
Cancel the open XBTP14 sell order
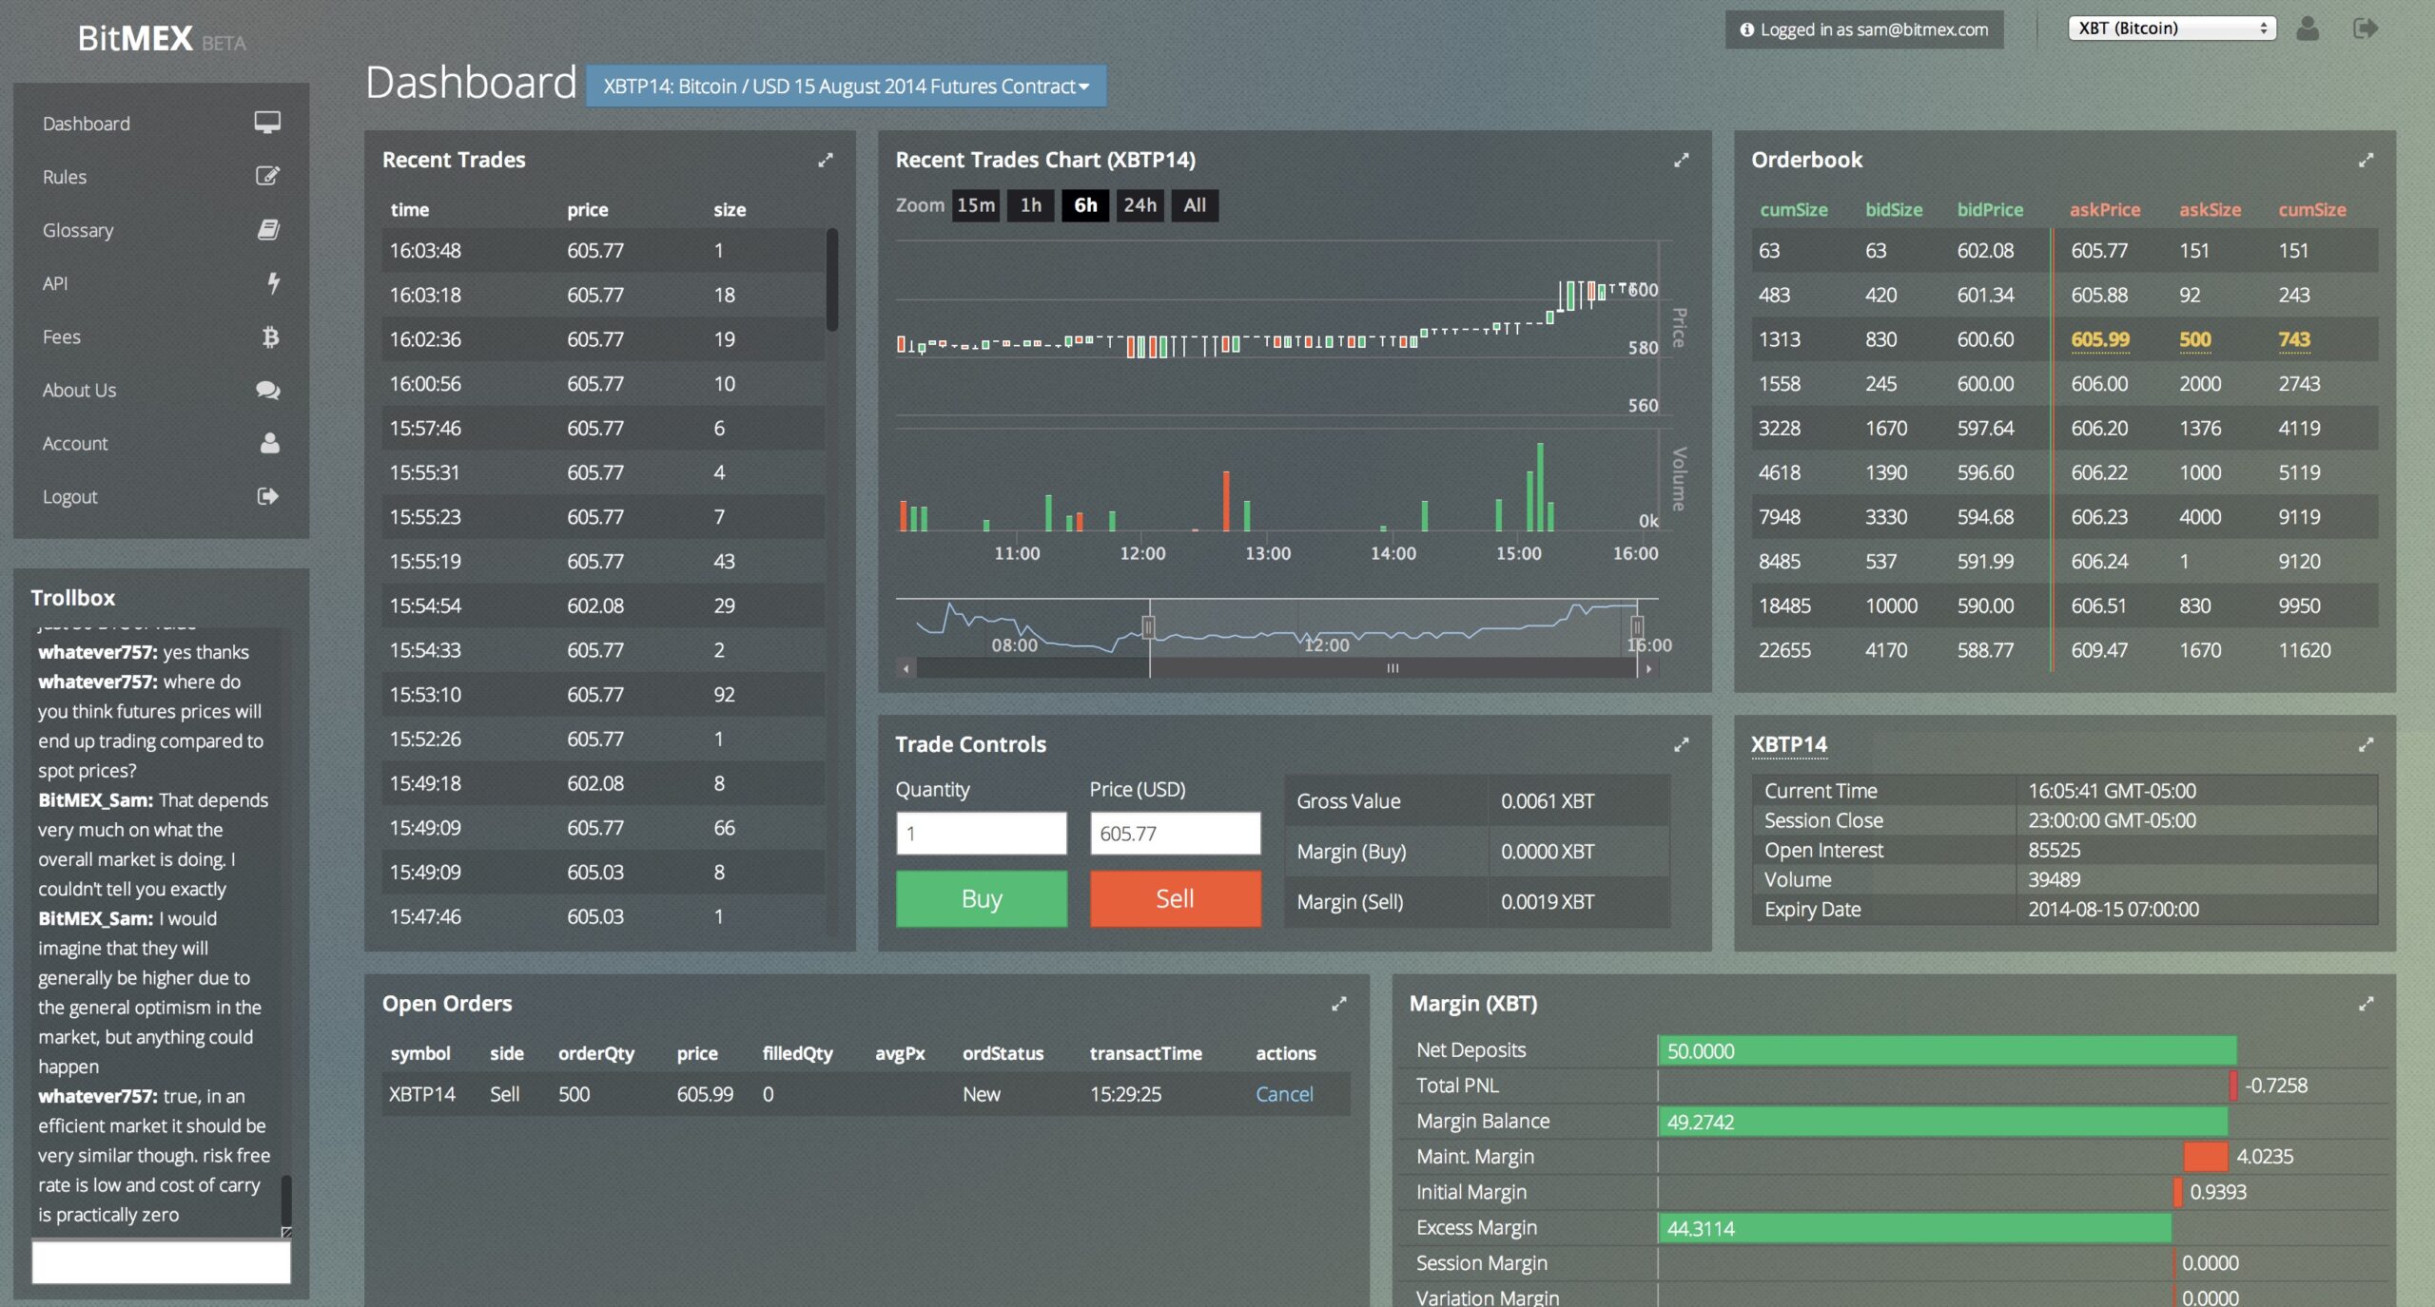tap(1283, 1094)
